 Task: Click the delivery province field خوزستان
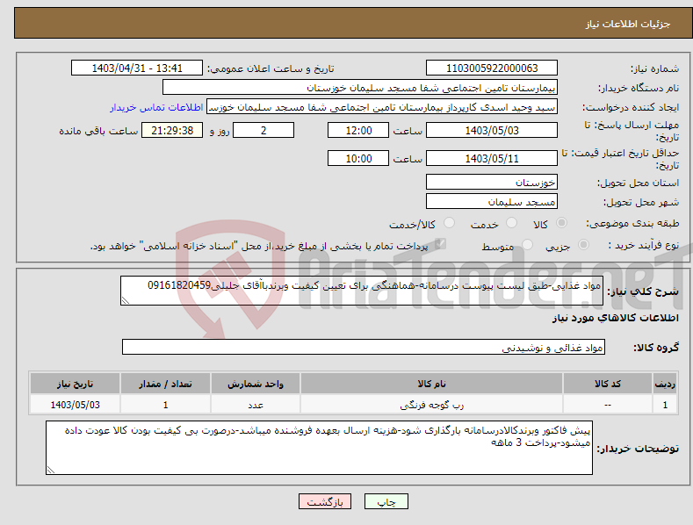tap(492, 182)
